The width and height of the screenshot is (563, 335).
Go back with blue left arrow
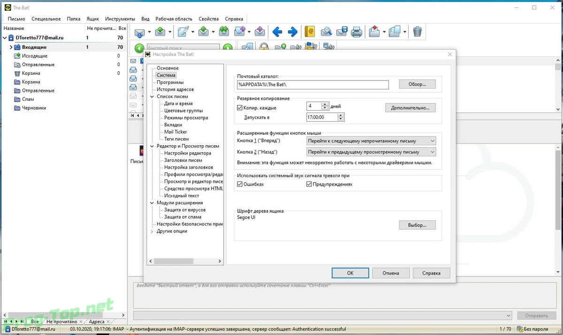tap(277, 32)
